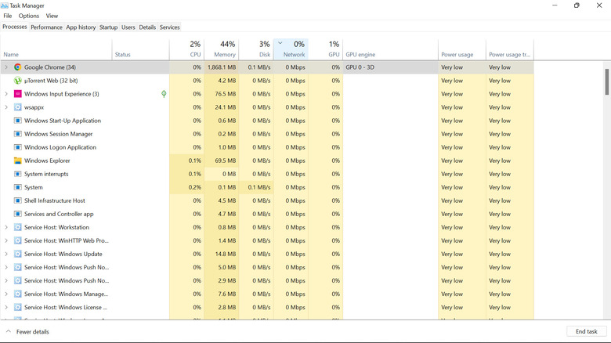
Task: Click the Windows Explorer folder icon
Action: (18, 161)
